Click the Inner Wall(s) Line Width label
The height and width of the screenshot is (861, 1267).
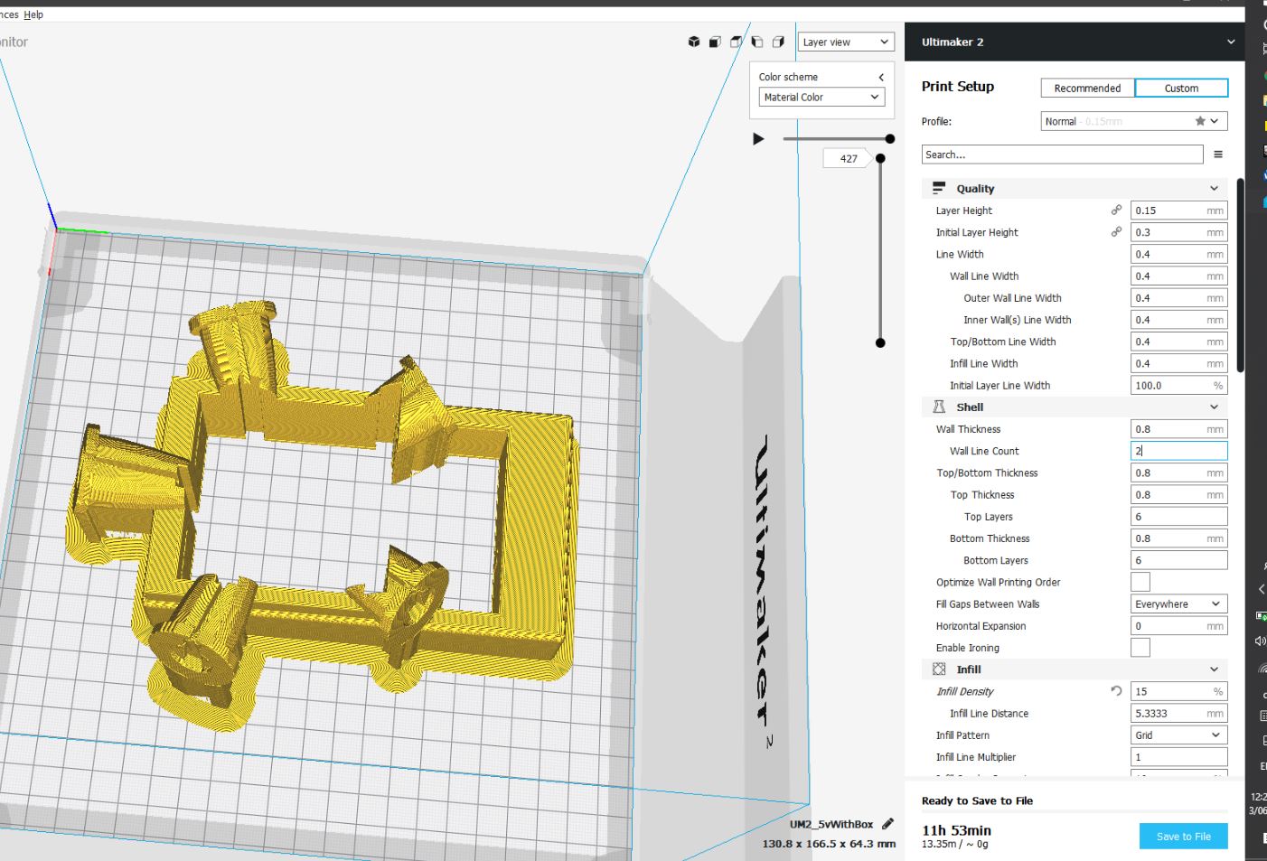pyautogui.click(x=1017, y=320)
